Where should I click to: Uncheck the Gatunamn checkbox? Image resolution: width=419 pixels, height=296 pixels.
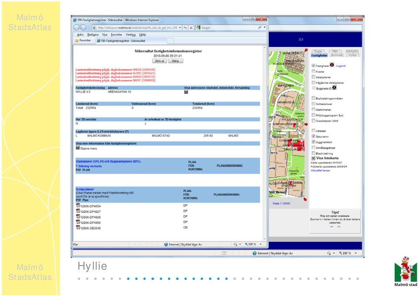tap(313, 136)
